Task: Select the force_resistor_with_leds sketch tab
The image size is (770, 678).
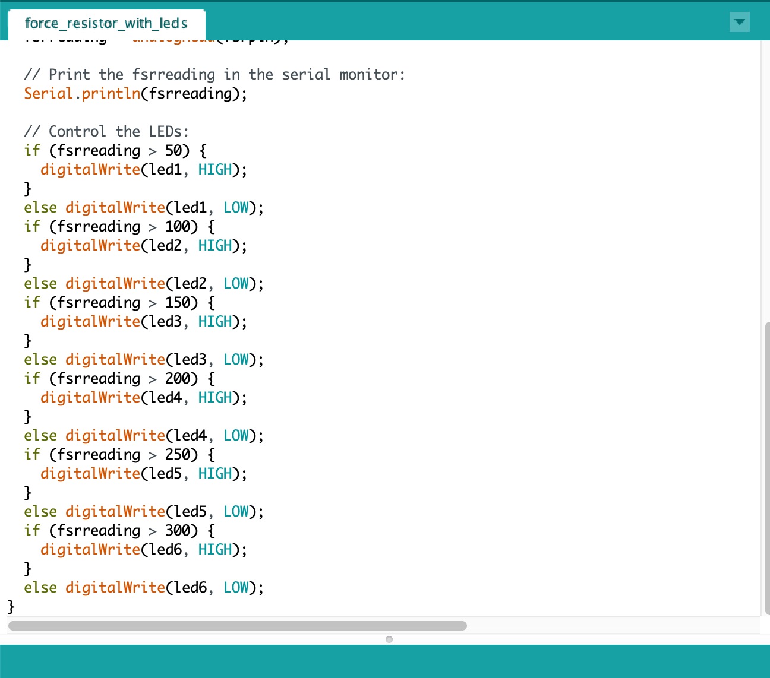Action: click(x=106, y=24)
